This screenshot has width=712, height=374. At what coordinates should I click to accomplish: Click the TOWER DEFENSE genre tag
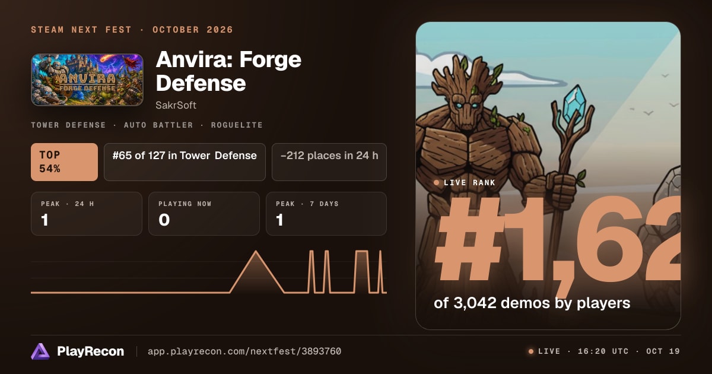(68, 125)
